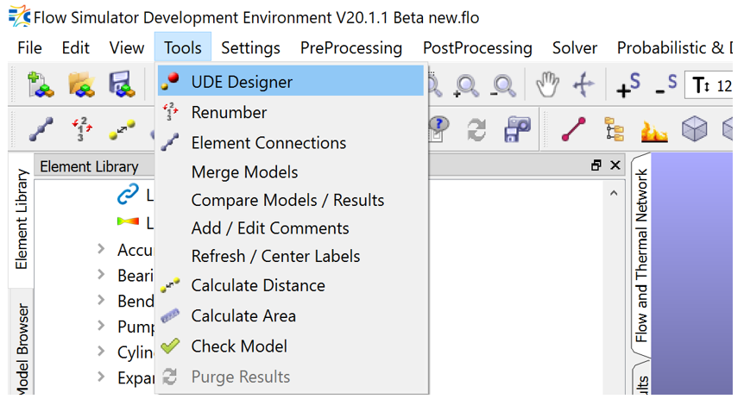Increase label size with +S button
The height and width of the screenshot is (405, 744).
click(627, 84)
